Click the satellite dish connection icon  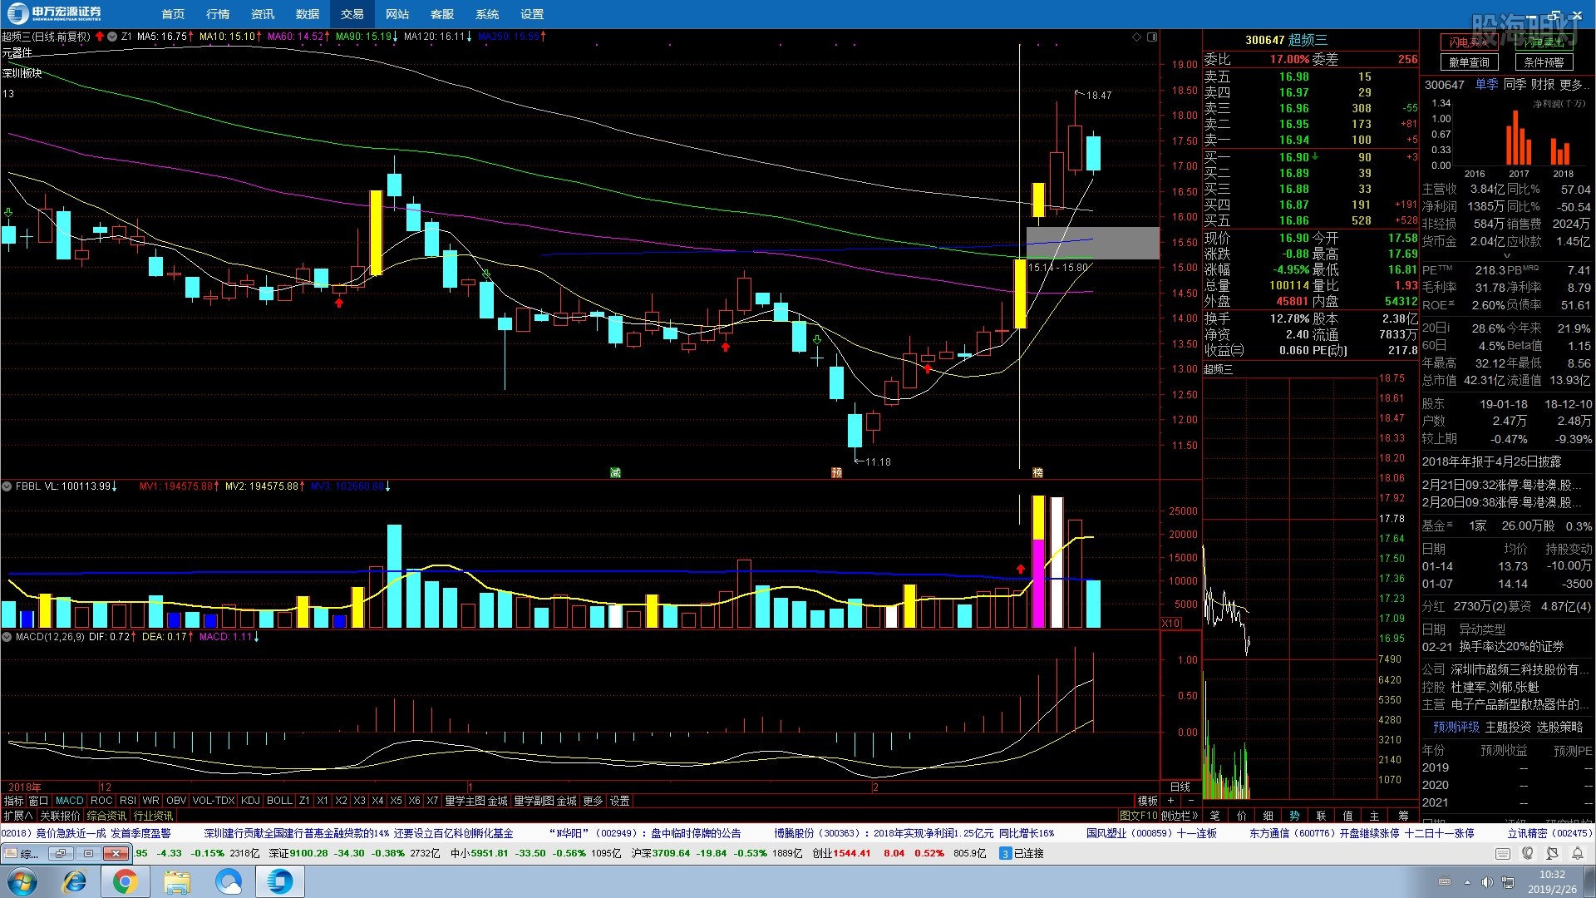pos(1552,853)
